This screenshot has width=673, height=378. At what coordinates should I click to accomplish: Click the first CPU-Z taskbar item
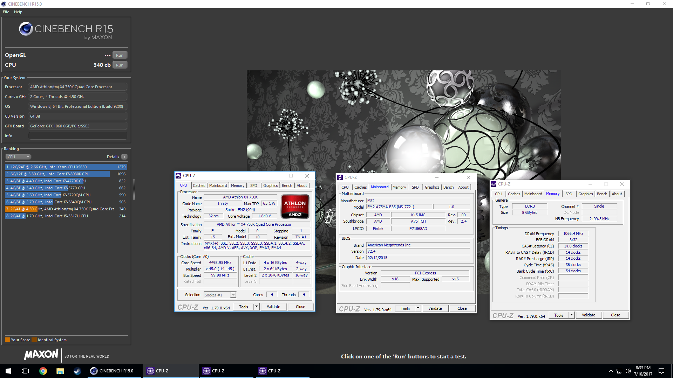[170, 371]
